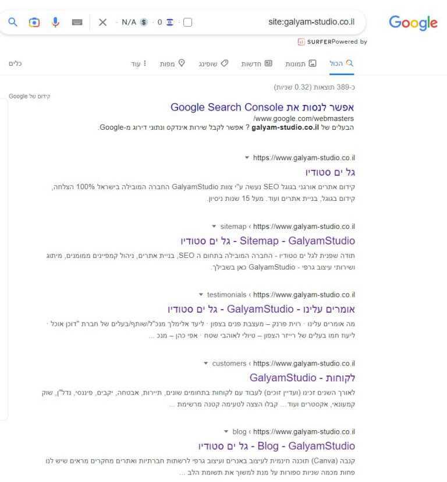Click the News tab newspaper icon
This screenshot has width=447, height=482.
click(268, 63)
